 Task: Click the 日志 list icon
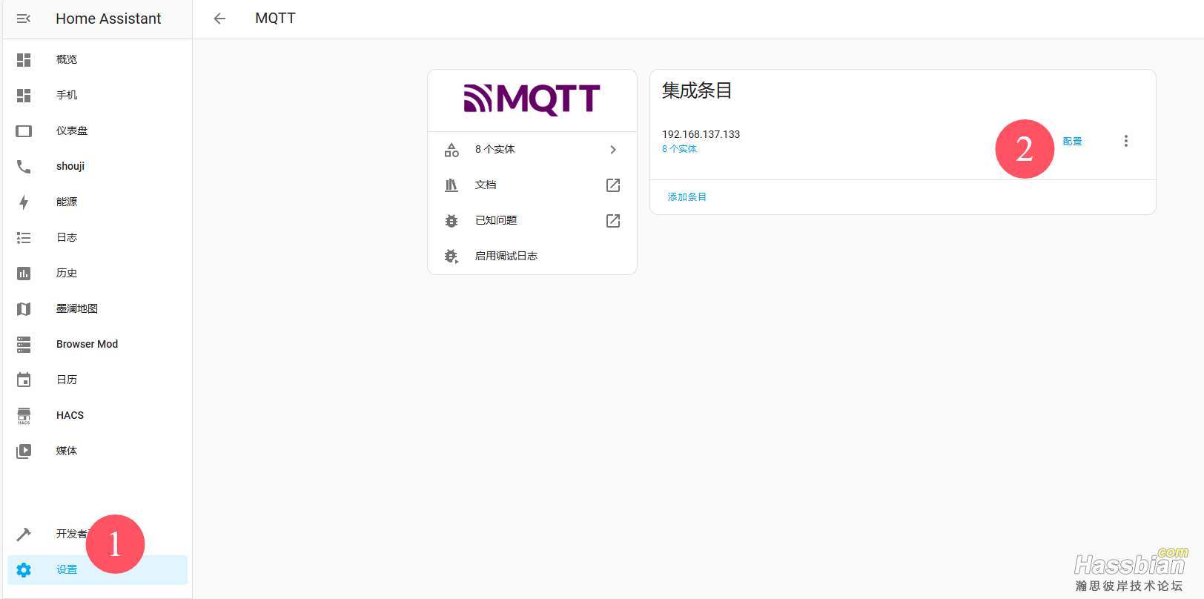[24, 238]
